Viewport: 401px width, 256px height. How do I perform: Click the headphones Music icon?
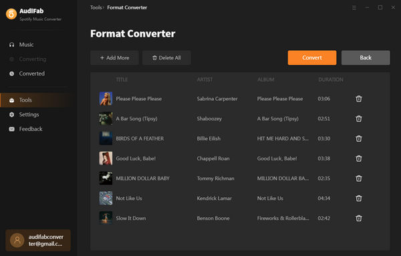click(12, 45)
